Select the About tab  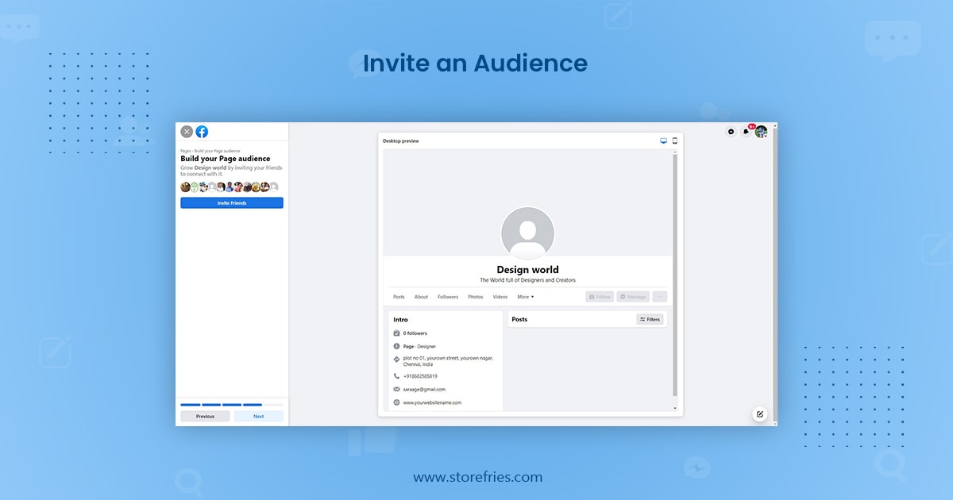421,297
